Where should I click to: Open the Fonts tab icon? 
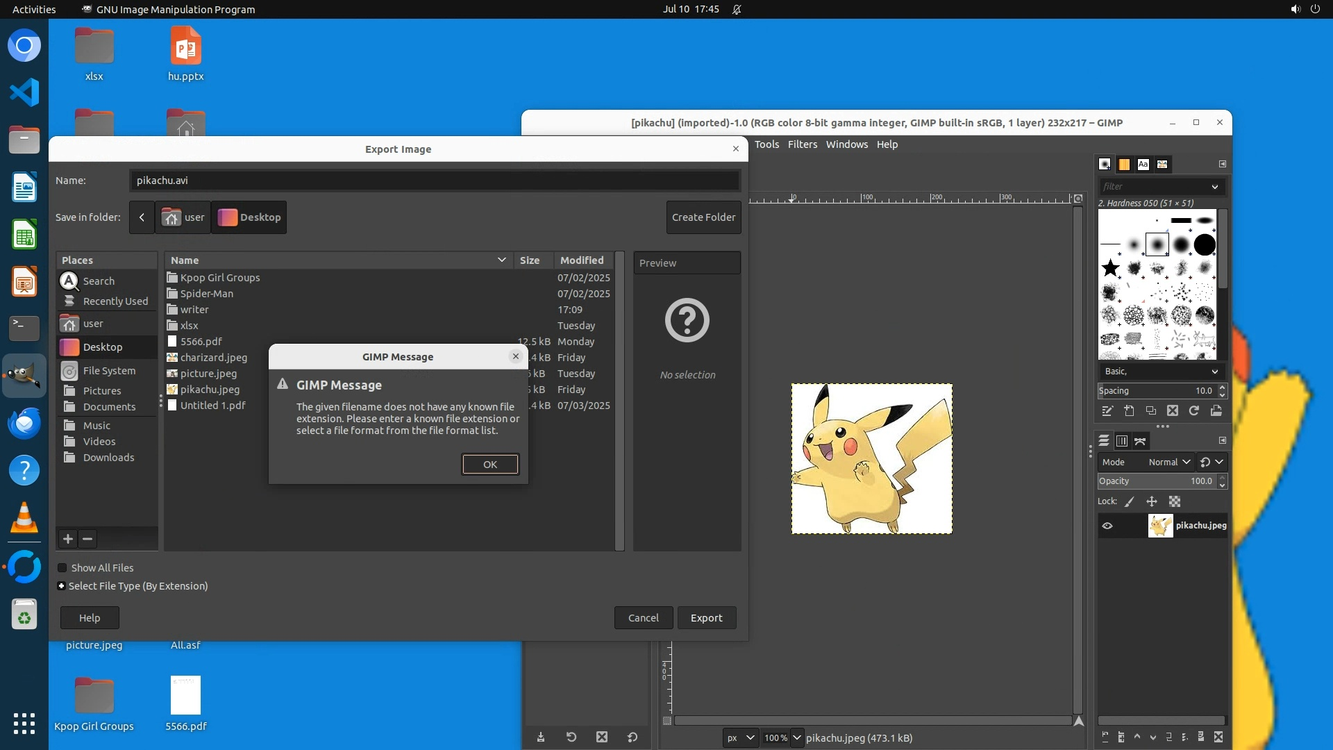(x=1143, y=165)
